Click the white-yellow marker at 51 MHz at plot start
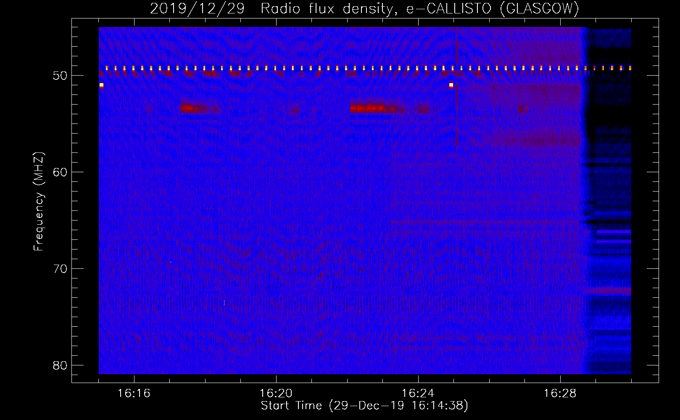The image size is (680, 420). 101,85
